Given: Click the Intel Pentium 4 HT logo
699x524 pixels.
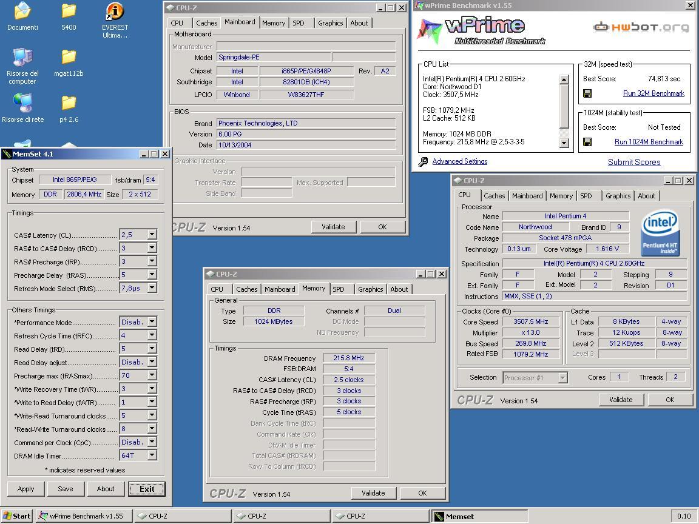Looking at the screenshot, I should click(660, 233).
